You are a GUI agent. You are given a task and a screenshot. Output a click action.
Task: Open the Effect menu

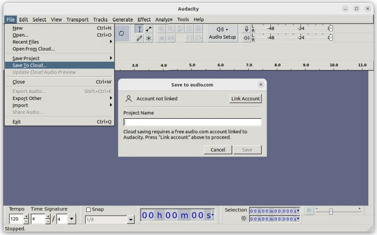144,19
